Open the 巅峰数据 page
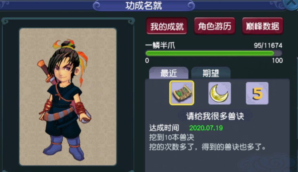 [263, 26]
